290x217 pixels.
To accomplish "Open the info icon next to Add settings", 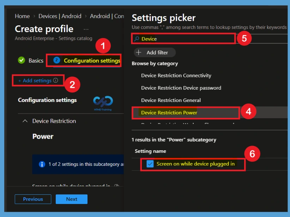I will [55, 80].
